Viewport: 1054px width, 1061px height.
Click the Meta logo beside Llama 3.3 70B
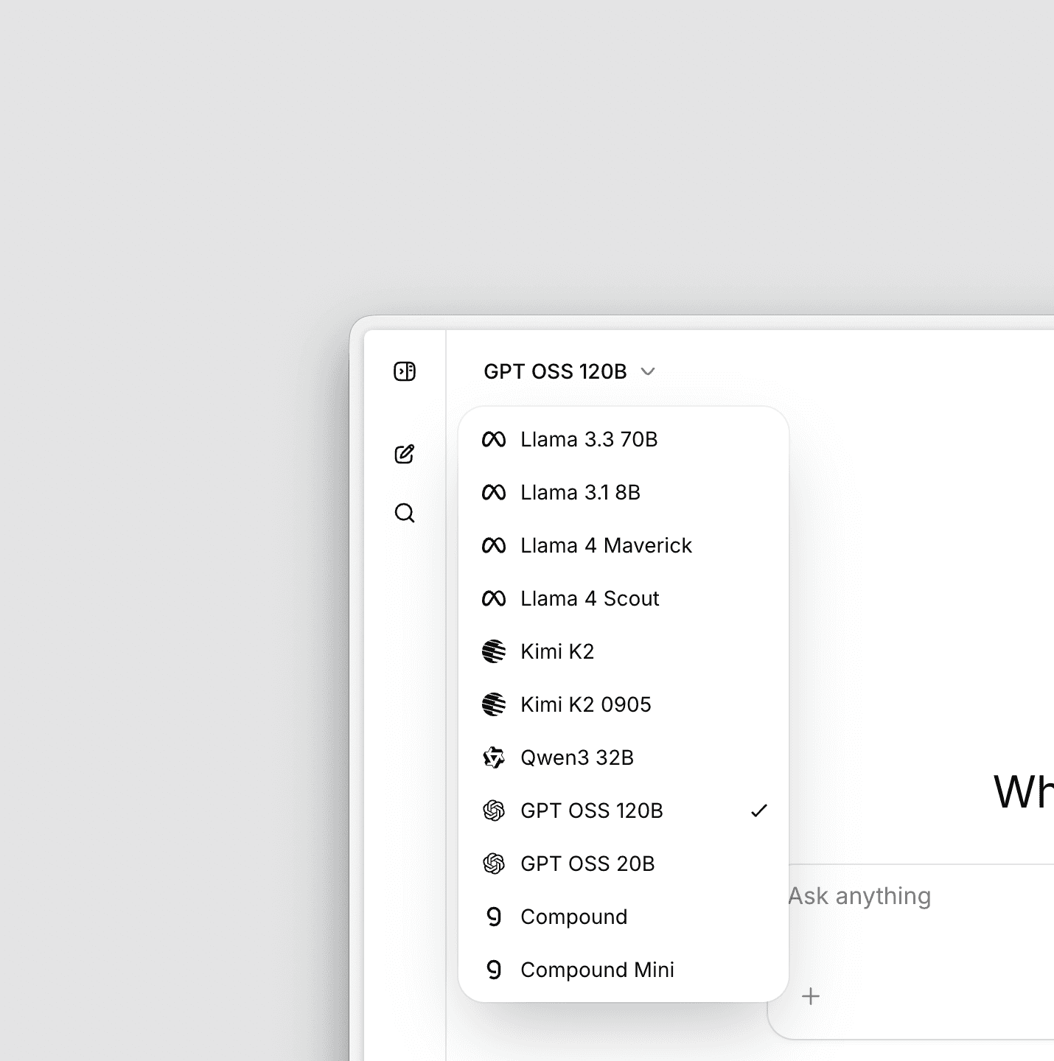tap(493, 440)
